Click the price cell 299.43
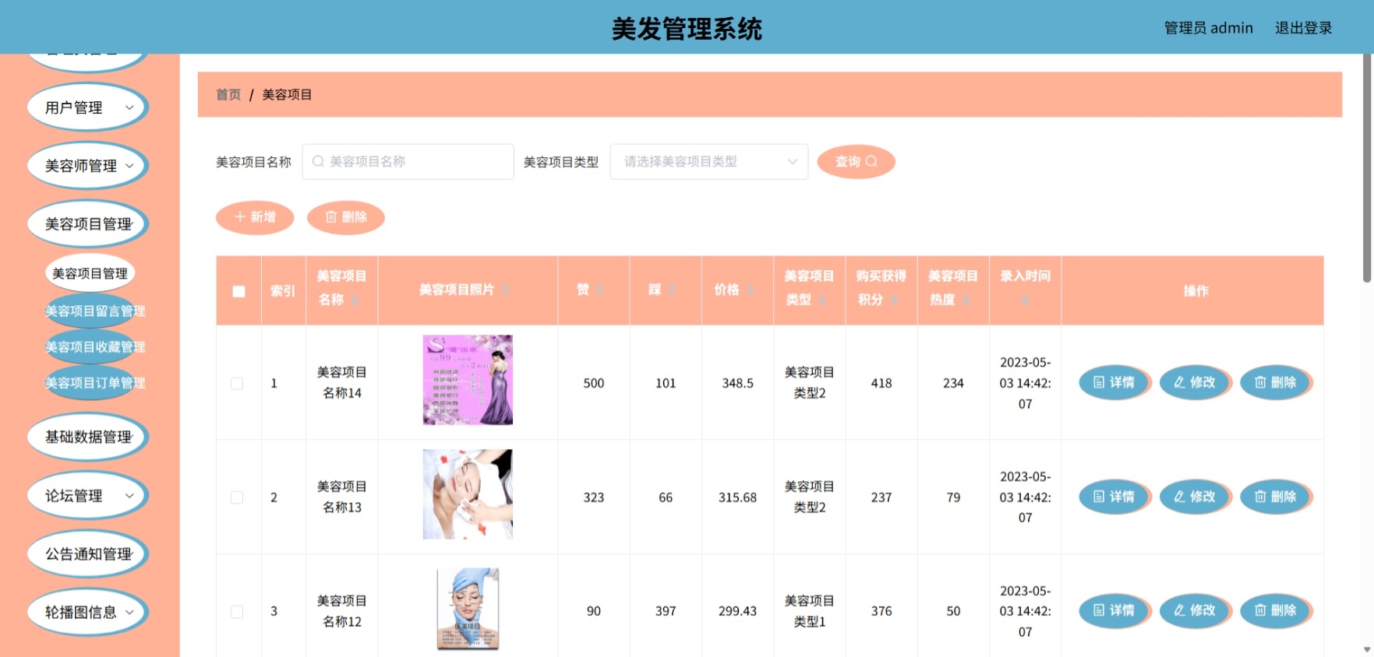1374x657 pixels. click(737, 611)
